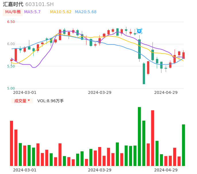The height and width of the screenshot is (174, 197).
Task: Click the 603101.SH stock code
Action: click(x=39, y=4)
